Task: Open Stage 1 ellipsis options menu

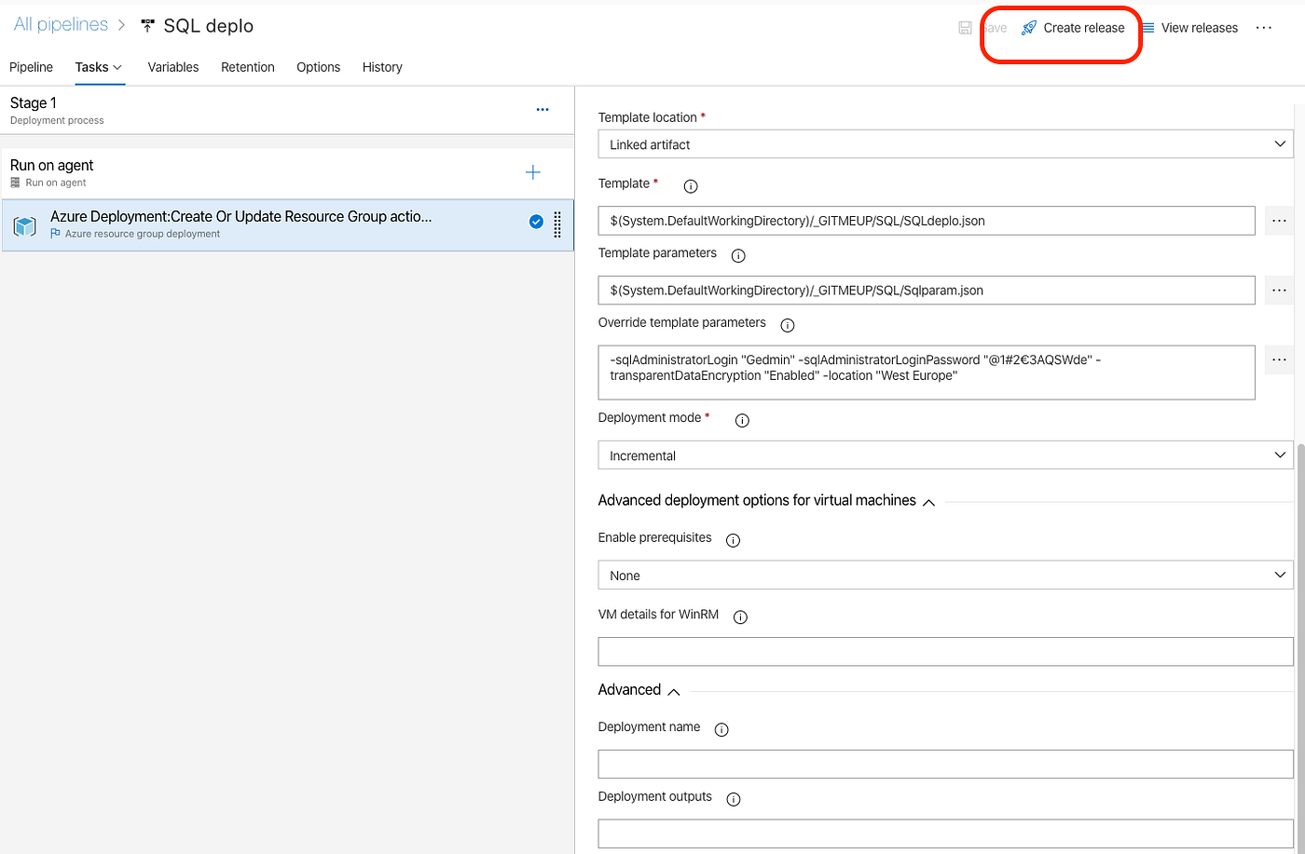Action: 543,109
